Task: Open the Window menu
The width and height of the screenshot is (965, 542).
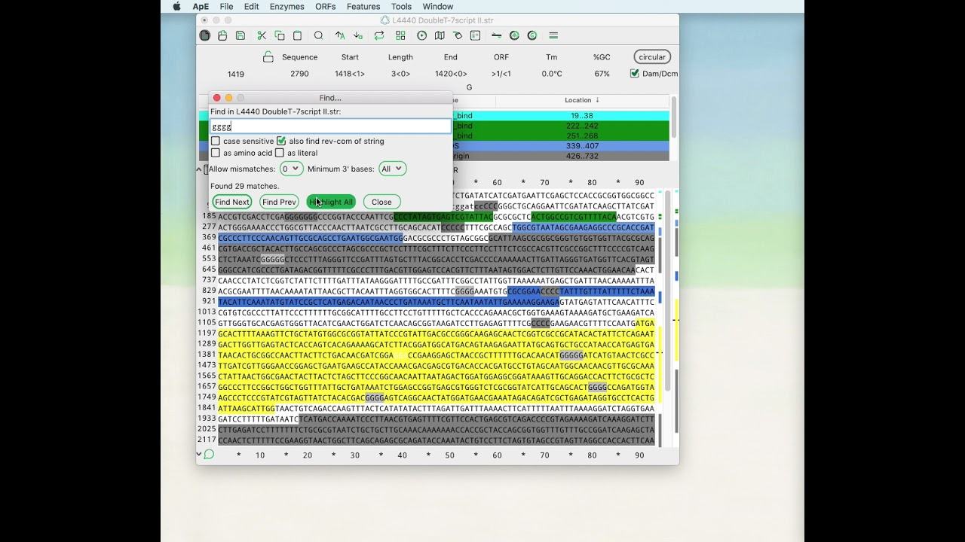Action: coord(438,7)
